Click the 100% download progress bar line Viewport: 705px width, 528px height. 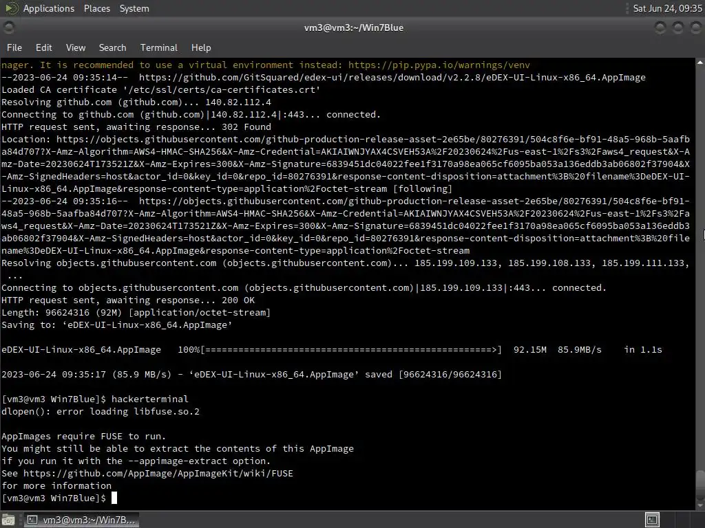(332, 350)
